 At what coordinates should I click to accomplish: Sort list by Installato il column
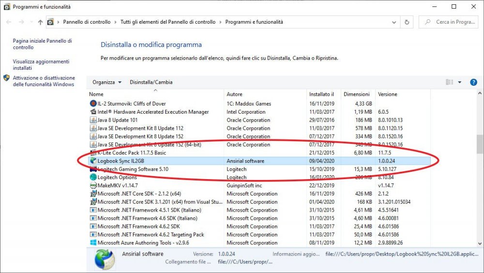tap(322, 94)
